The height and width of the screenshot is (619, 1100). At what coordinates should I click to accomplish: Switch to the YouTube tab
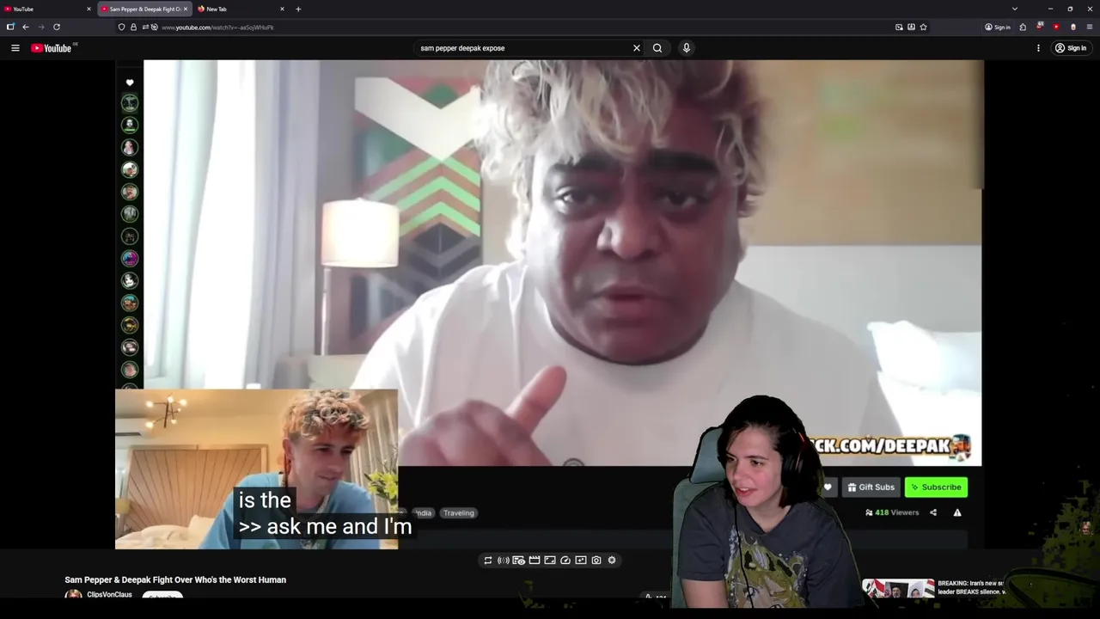pos(47,9)
